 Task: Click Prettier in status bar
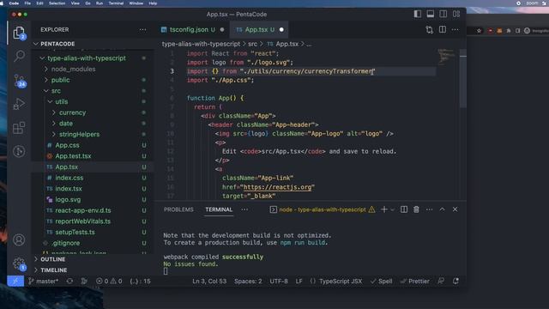(415, 281)
